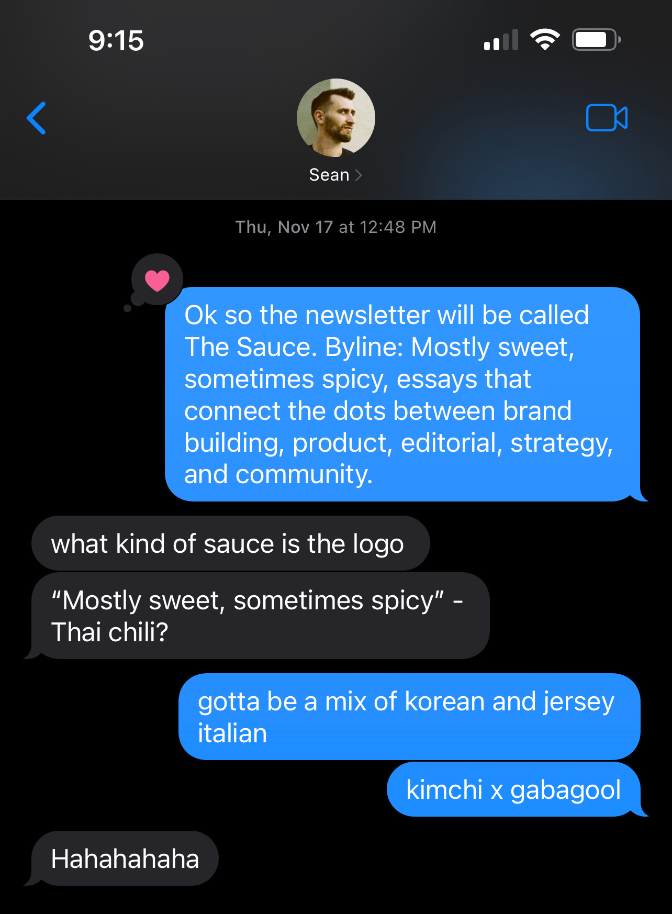Tap the Wi-Fi status icon

coord(545,40)
